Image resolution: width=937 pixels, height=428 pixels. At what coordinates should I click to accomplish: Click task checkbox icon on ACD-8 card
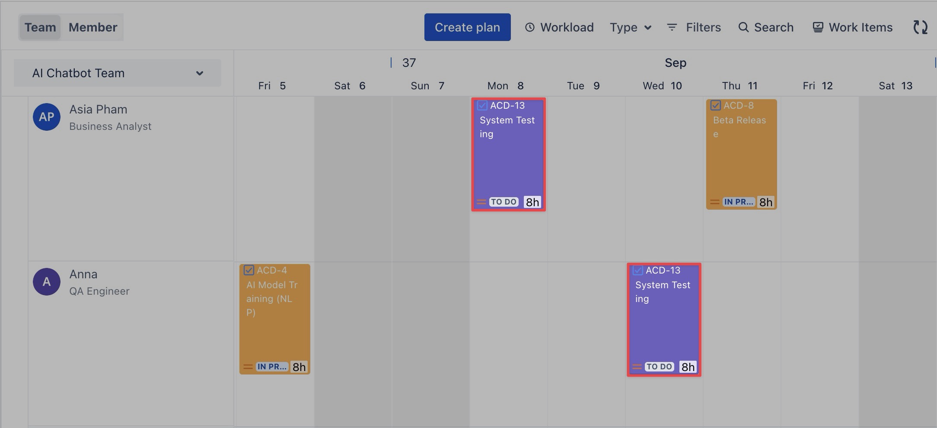point(715,105)
